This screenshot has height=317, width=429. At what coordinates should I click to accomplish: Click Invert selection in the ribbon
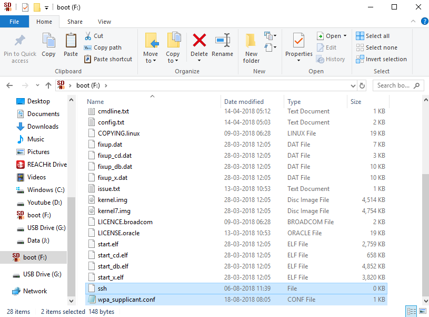tap(381, 59)
